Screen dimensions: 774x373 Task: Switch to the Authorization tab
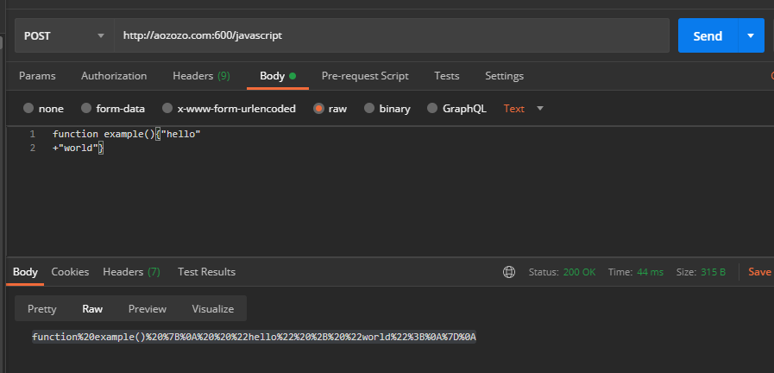(x=114, y=76)
